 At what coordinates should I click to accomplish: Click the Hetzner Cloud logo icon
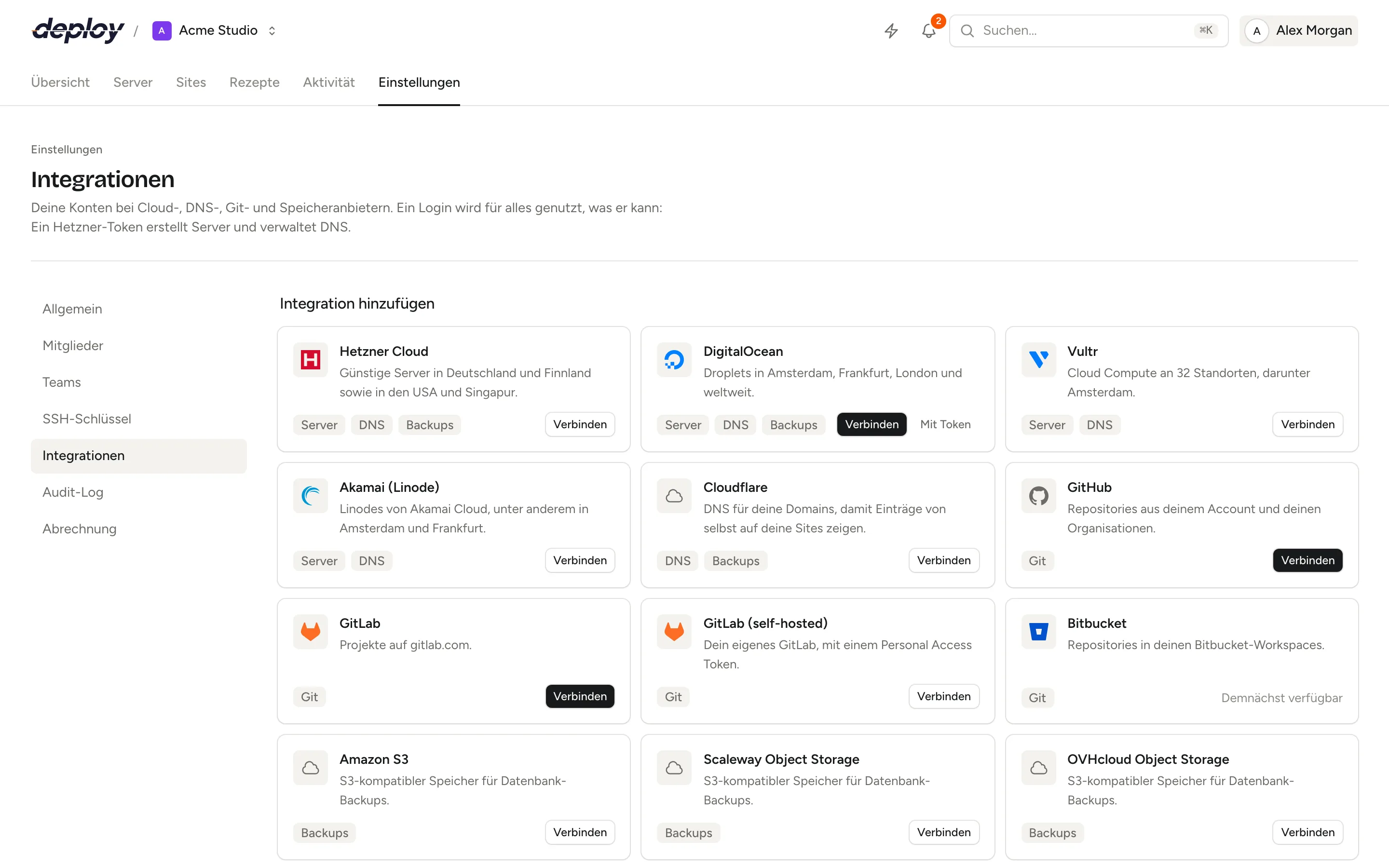[311, 360]
